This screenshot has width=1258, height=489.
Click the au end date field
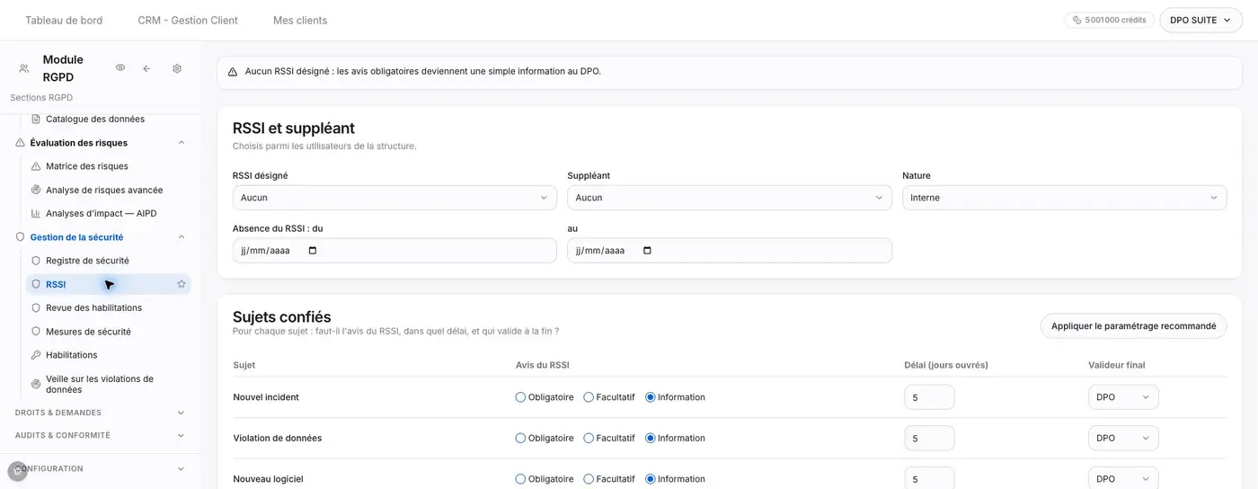tap(730, 251)
